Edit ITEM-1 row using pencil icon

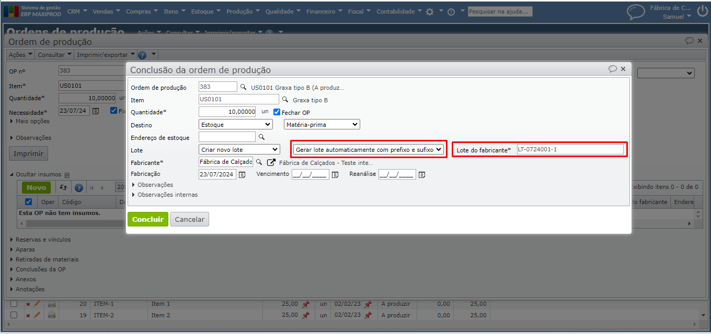coord(37,304)
